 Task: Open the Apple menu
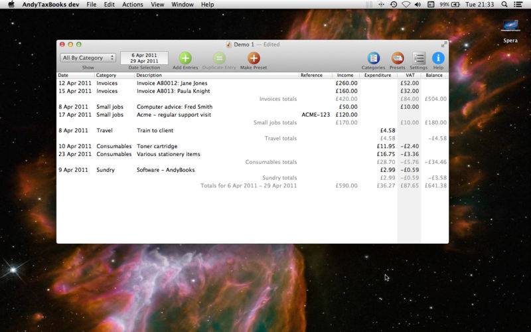(11, 5)
